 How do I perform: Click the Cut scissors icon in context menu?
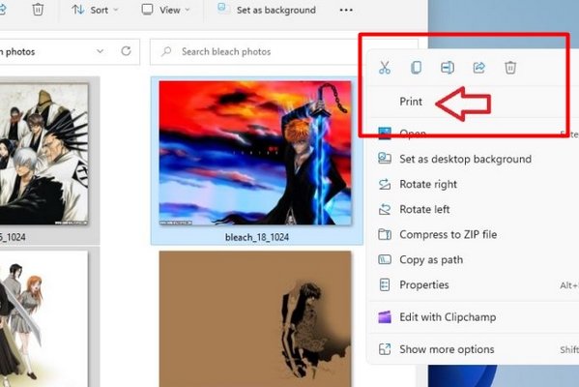(385, 68)
